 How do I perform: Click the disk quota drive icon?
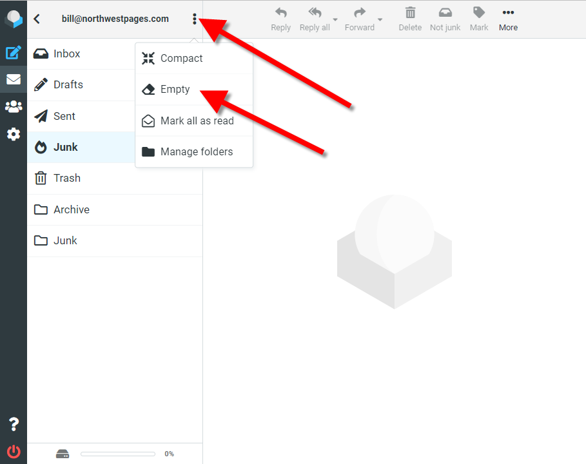(x=63, y=454)
